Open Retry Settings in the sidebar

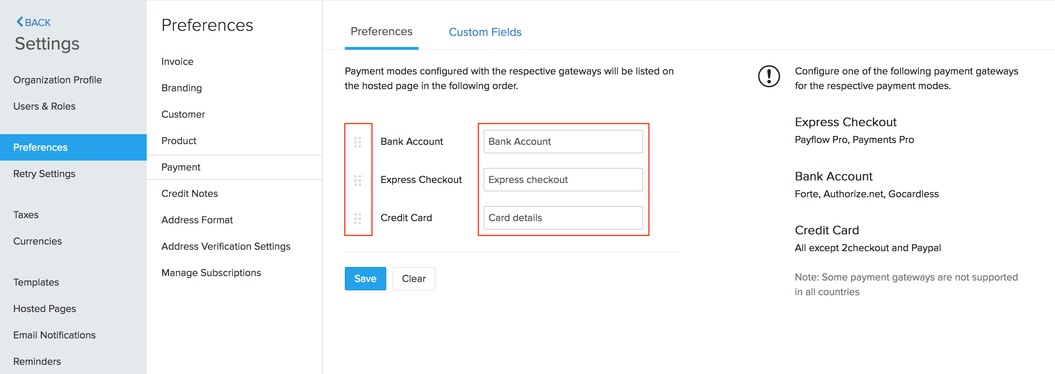tap(44, 173)
